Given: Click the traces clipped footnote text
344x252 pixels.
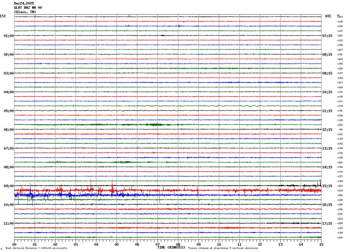Looking at the screenshot, I should (223, 248).
